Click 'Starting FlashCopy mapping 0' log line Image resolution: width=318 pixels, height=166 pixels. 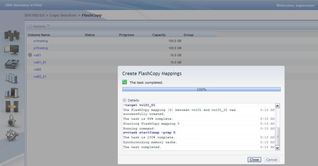(151, 124)
